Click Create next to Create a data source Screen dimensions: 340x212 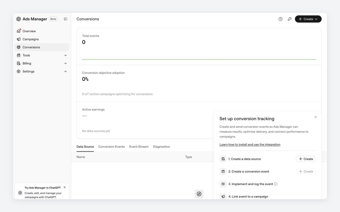(x=306, y=159)
